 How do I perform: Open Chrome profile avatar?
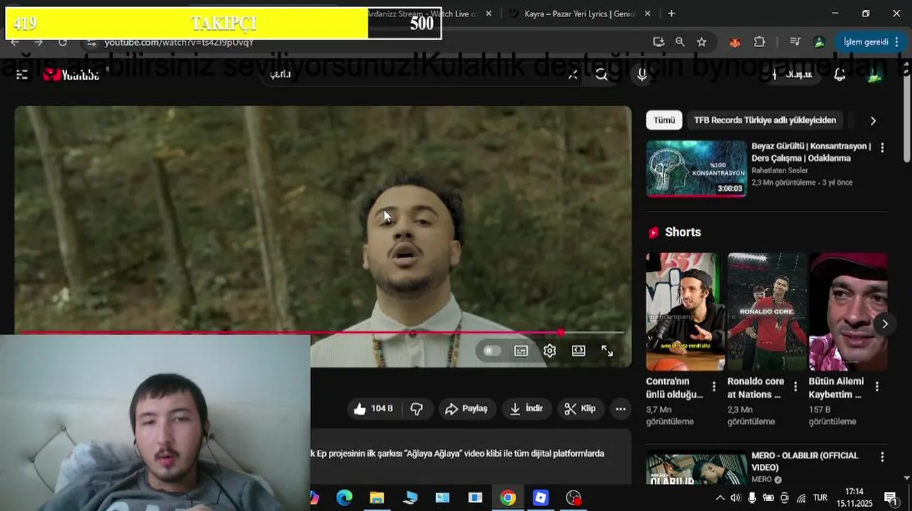pyautogui.click(x=819, y=42)
